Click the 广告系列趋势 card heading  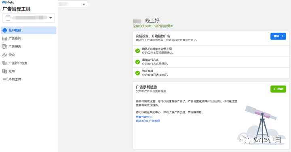pyautogui.click(x=146, y=87)
